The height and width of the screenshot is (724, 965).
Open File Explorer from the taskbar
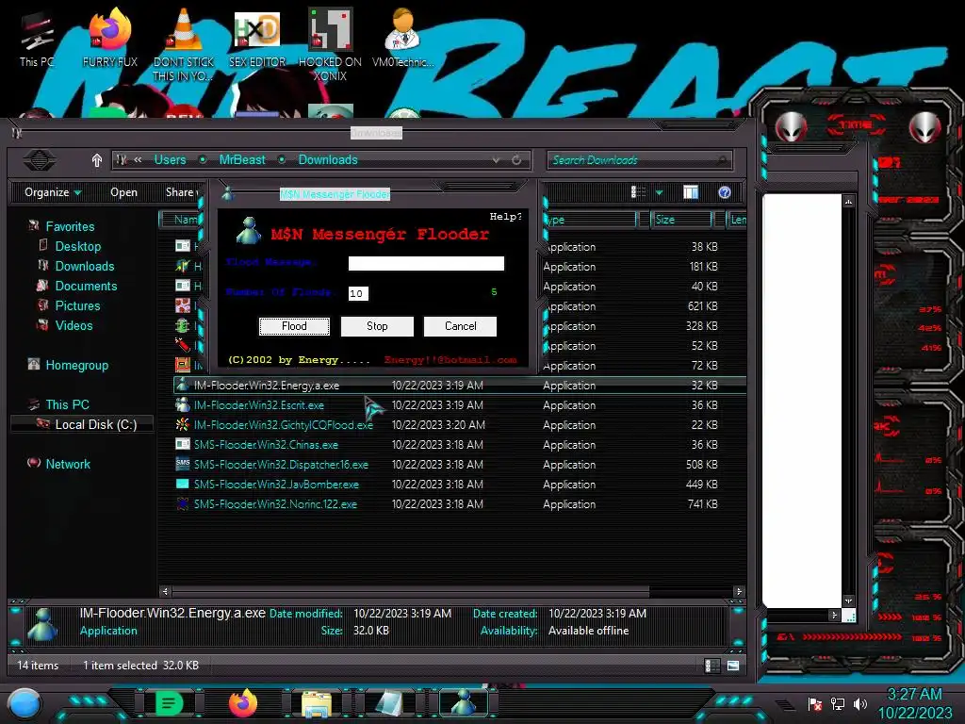click(x=317, y=703)
